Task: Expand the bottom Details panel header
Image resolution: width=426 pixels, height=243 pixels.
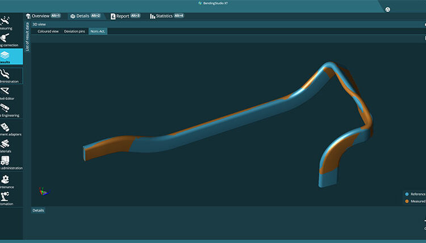Action: 38,210
